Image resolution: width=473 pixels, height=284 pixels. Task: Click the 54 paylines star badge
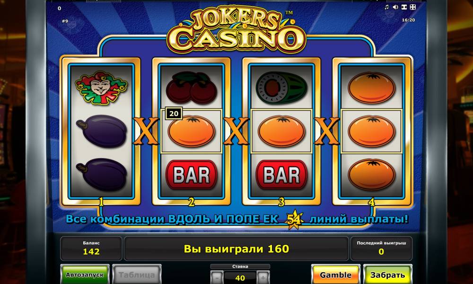pyautogui.click(x=294, y=220)
